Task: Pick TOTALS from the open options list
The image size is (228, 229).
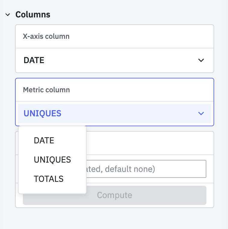Action: 49,179
